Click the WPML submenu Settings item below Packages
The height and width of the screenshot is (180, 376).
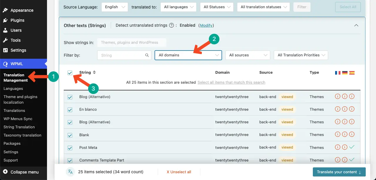pyautogui.click(x=11, y=152)
